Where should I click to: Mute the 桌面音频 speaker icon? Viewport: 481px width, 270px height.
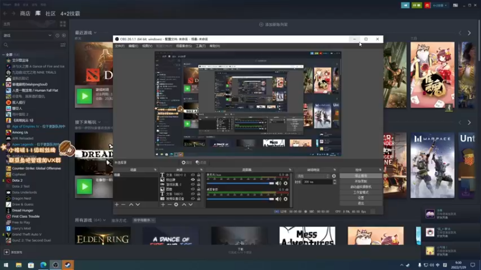click(x=278, y=199)
